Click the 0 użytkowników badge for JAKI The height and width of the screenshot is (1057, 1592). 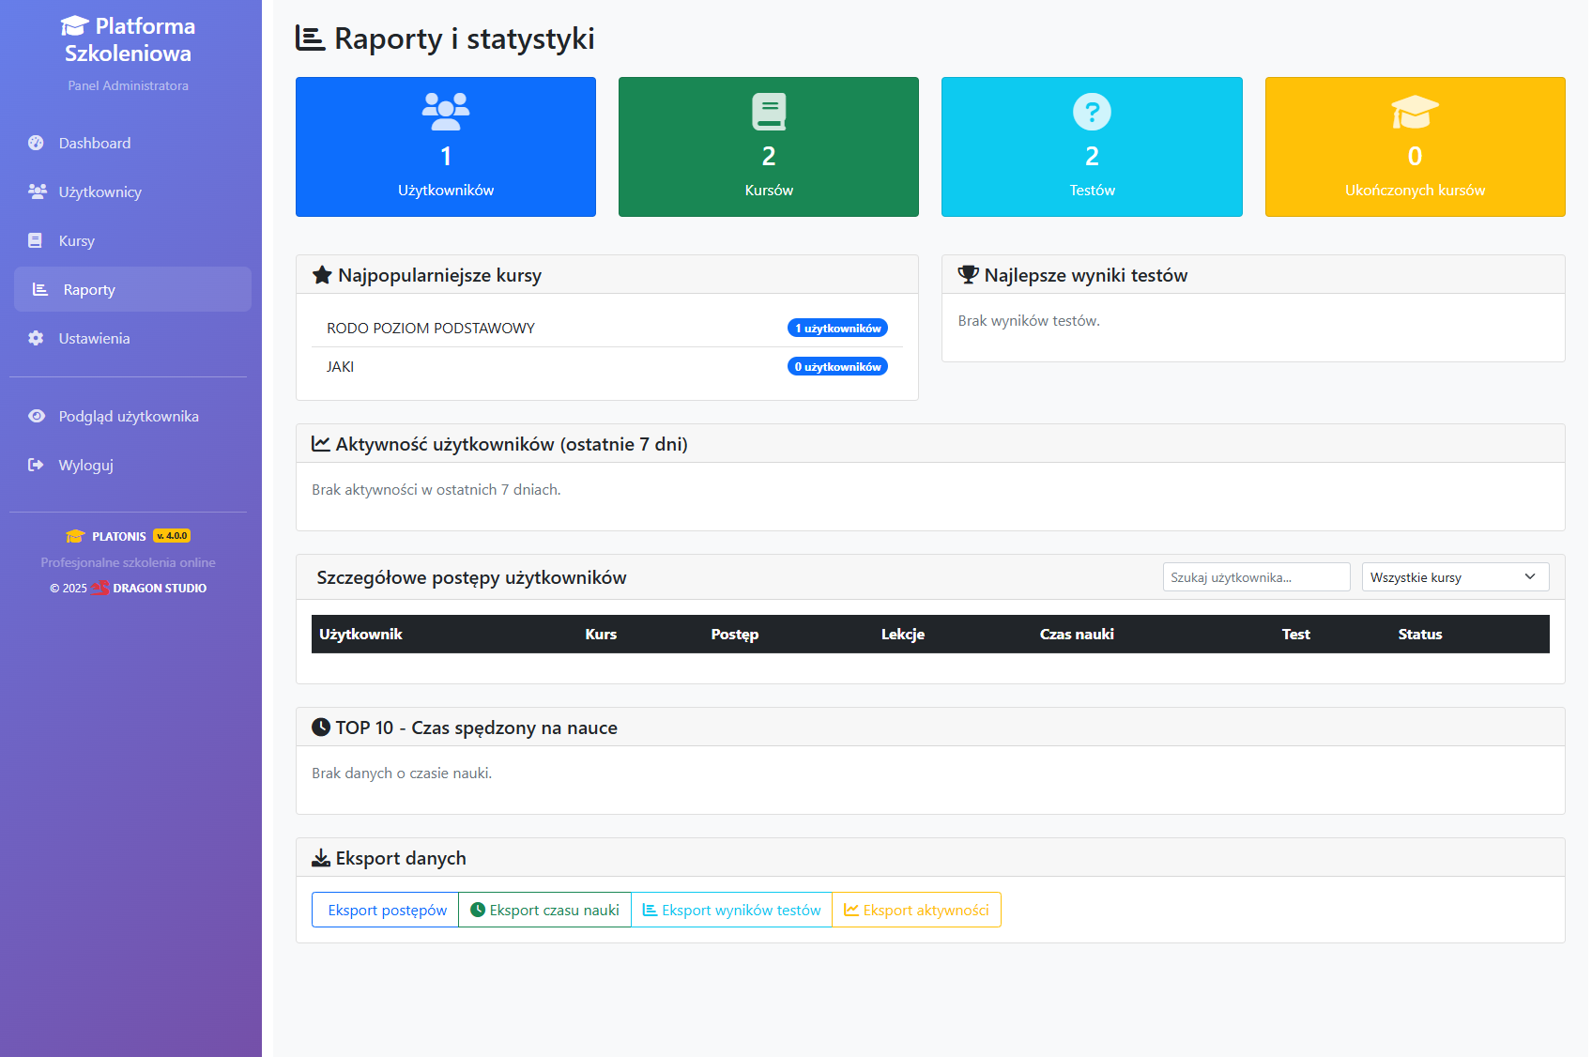[x=837, y=367]
